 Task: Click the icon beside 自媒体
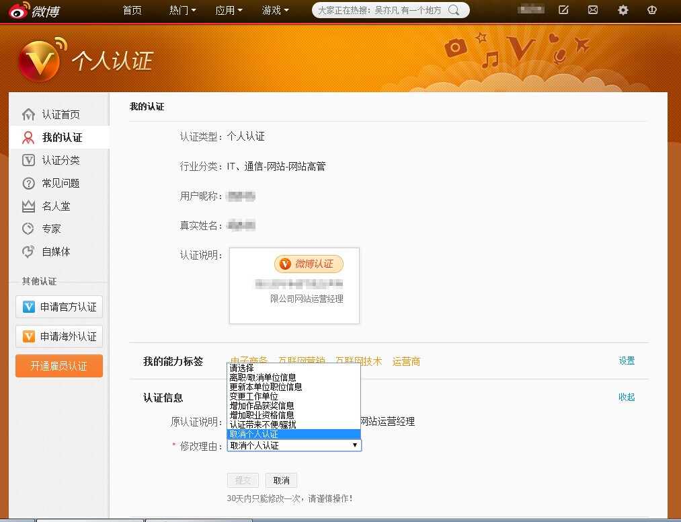tap(28, 252)
